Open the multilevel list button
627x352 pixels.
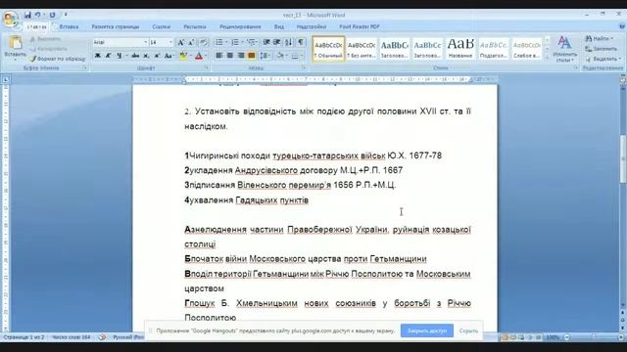tap(251, 43)
